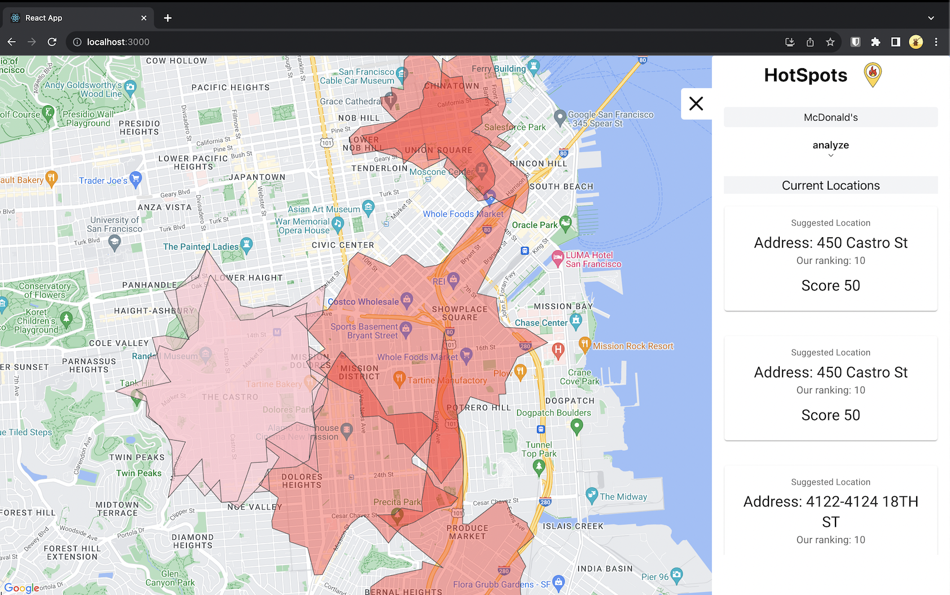950x595 pixels.
Task: Click the Moscone Center pin
Action: coord(481,169)
